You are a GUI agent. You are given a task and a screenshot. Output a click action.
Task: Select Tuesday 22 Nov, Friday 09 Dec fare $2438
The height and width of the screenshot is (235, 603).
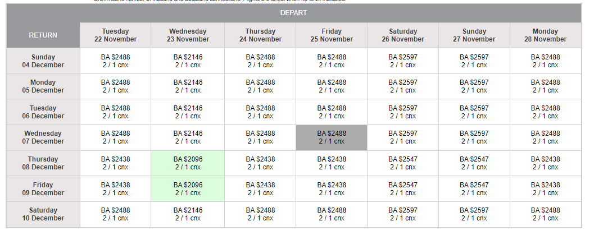point(116,188)
